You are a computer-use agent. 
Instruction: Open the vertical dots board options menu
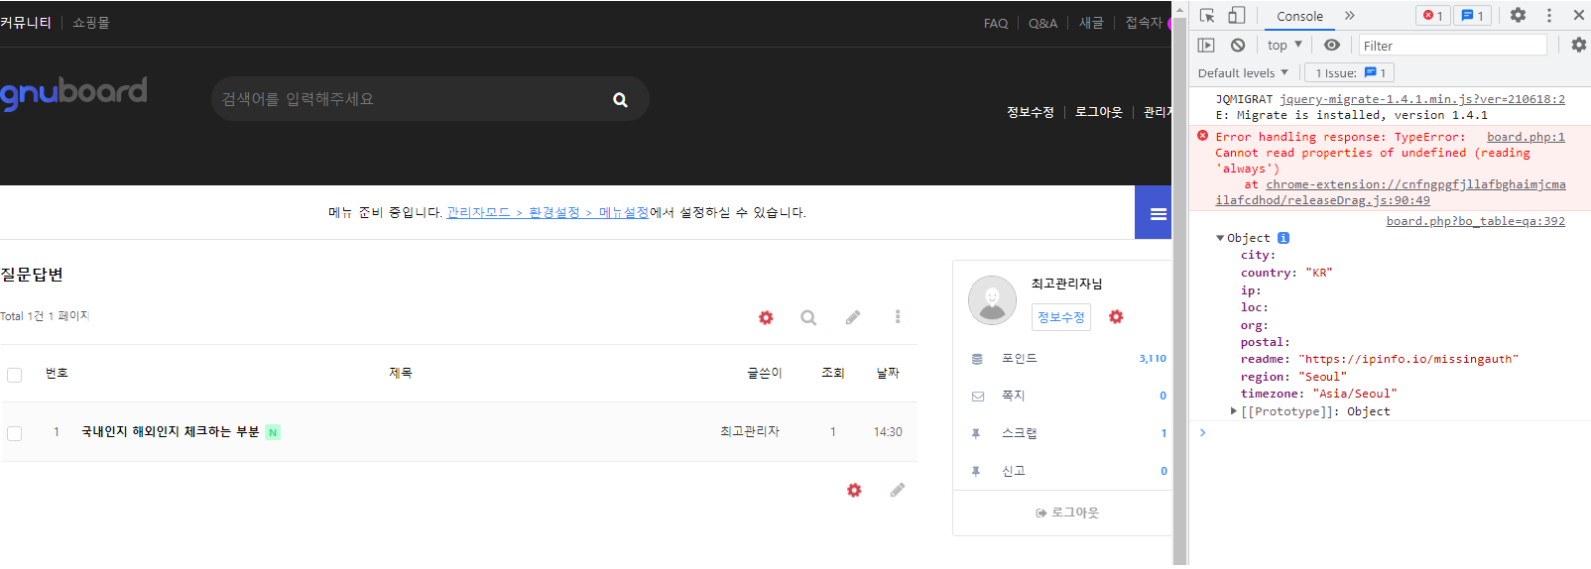(x=897, y=317)
